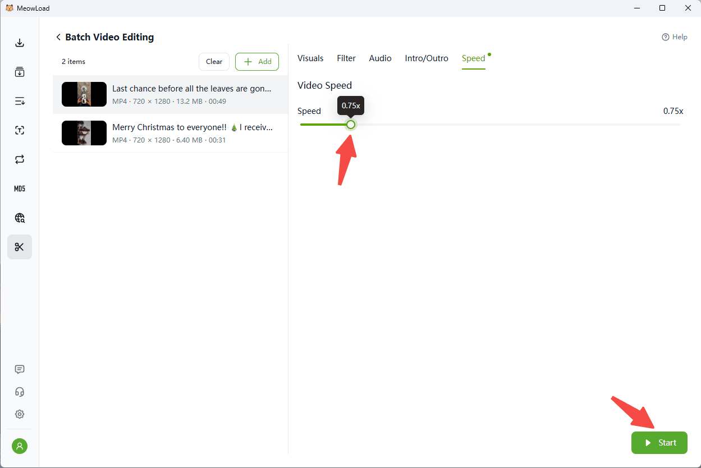Open the settings gear in sidebar
This screenshot has width=701, height=468.
tap(20, 414)
